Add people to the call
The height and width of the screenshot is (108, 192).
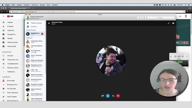coord(113,96)
